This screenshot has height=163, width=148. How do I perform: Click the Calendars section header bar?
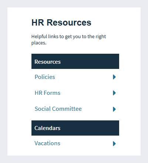tap(75, 128)
